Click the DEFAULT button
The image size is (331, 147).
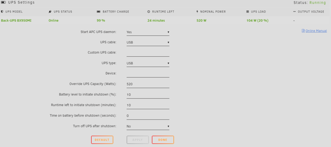[x=102, y=140]
